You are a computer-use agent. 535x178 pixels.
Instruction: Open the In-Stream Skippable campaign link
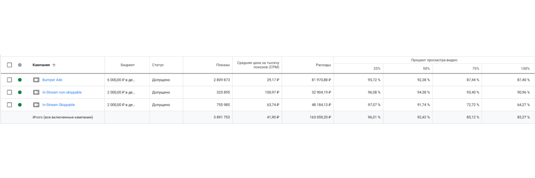pos(58,105)
